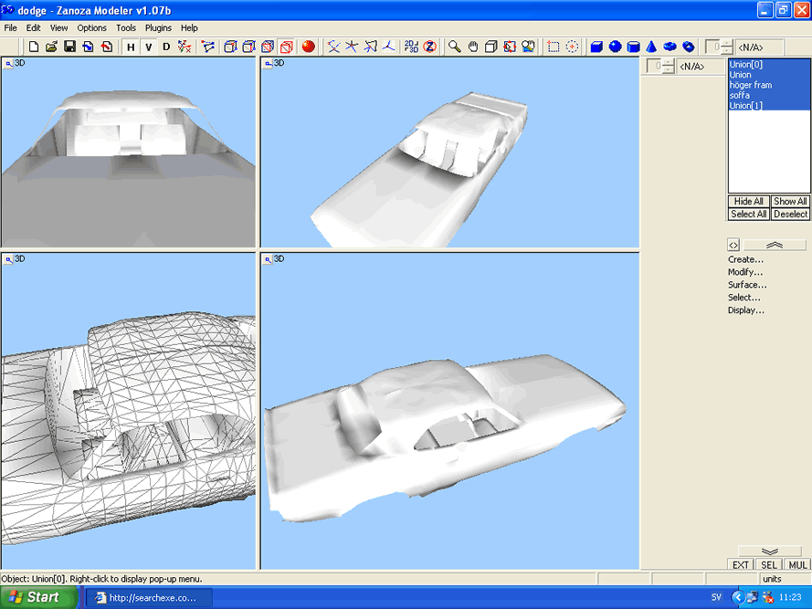Create a blue cone primitive
This screenshot has width=812, height=609.
(651, 47)
